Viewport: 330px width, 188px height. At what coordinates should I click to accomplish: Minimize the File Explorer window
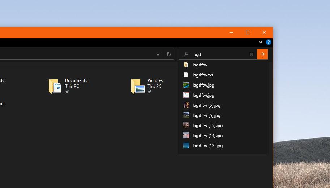coord(231,32)
